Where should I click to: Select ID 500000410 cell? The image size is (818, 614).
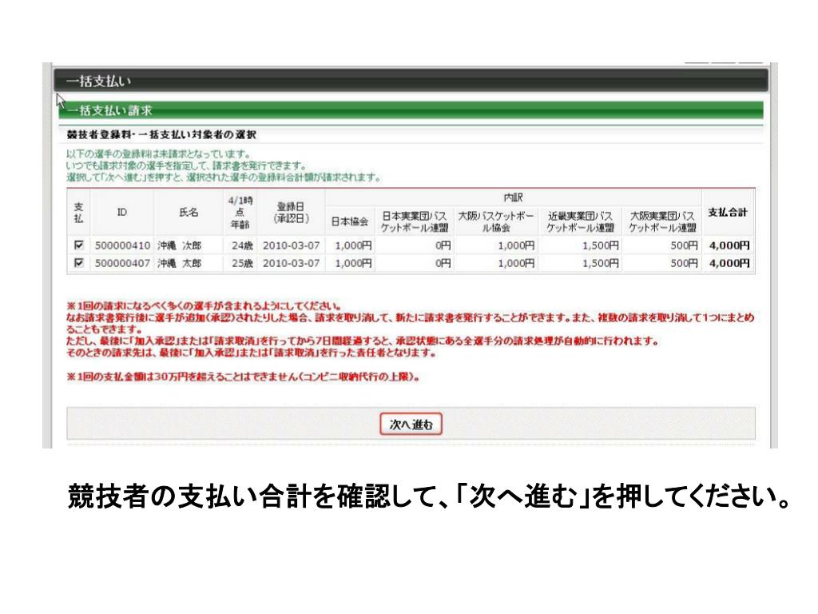122,245
